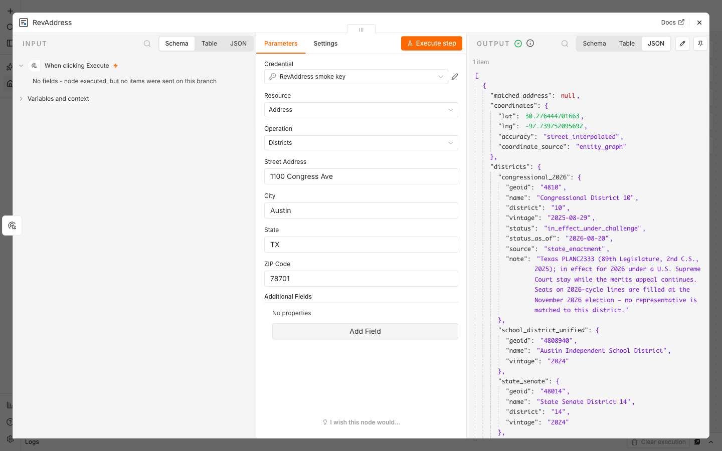This screenshot has height=451, width=722.
Task: Close the RevAddress node panel
Action: (x=699, y=23)
